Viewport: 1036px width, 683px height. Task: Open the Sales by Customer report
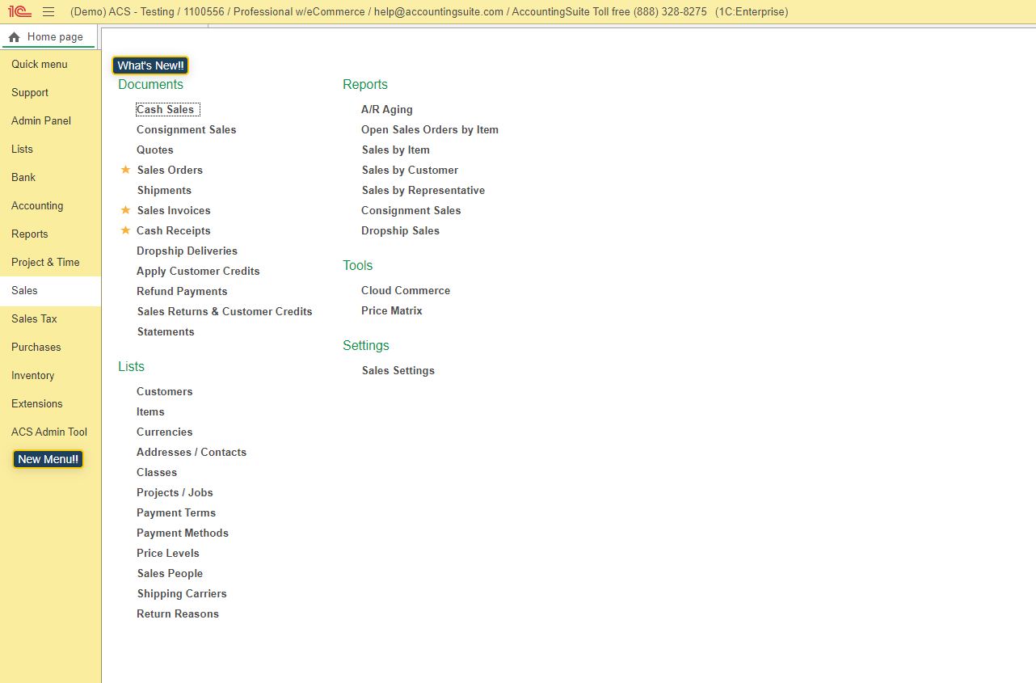(410, 171)
